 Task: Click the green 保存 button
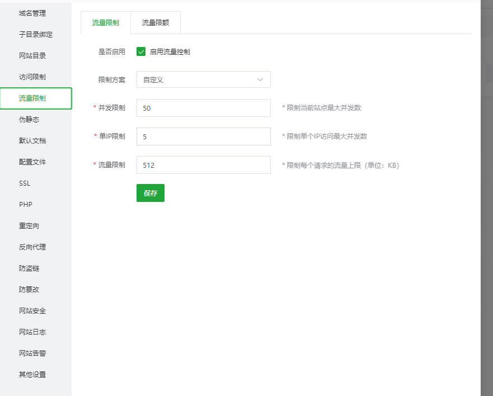pyautogui.click(x=150, y=193)
